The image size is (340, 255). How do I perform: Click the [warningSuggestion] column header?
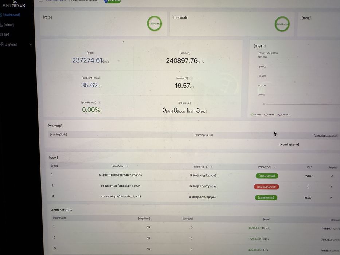326,136
